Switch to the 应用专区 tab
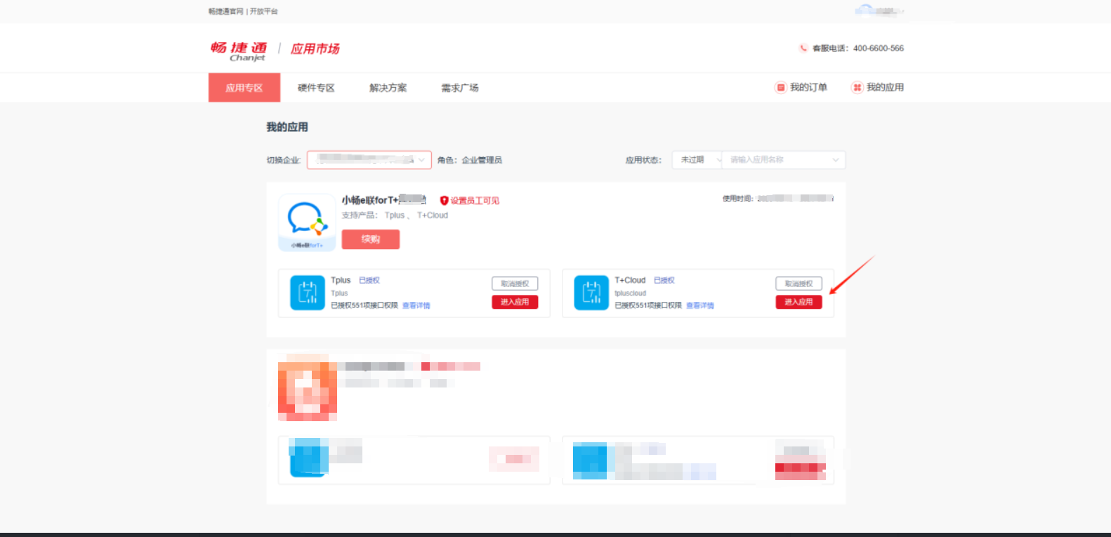The width and height of the screenshot is (1111, 537). 244,88
